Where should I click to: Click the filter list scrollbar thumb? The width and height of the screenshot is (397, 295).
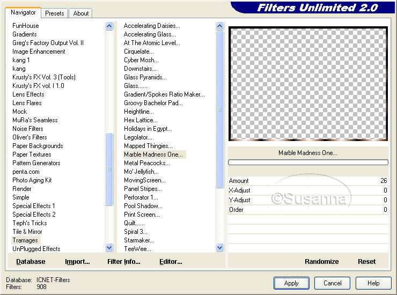click(219, 109)
